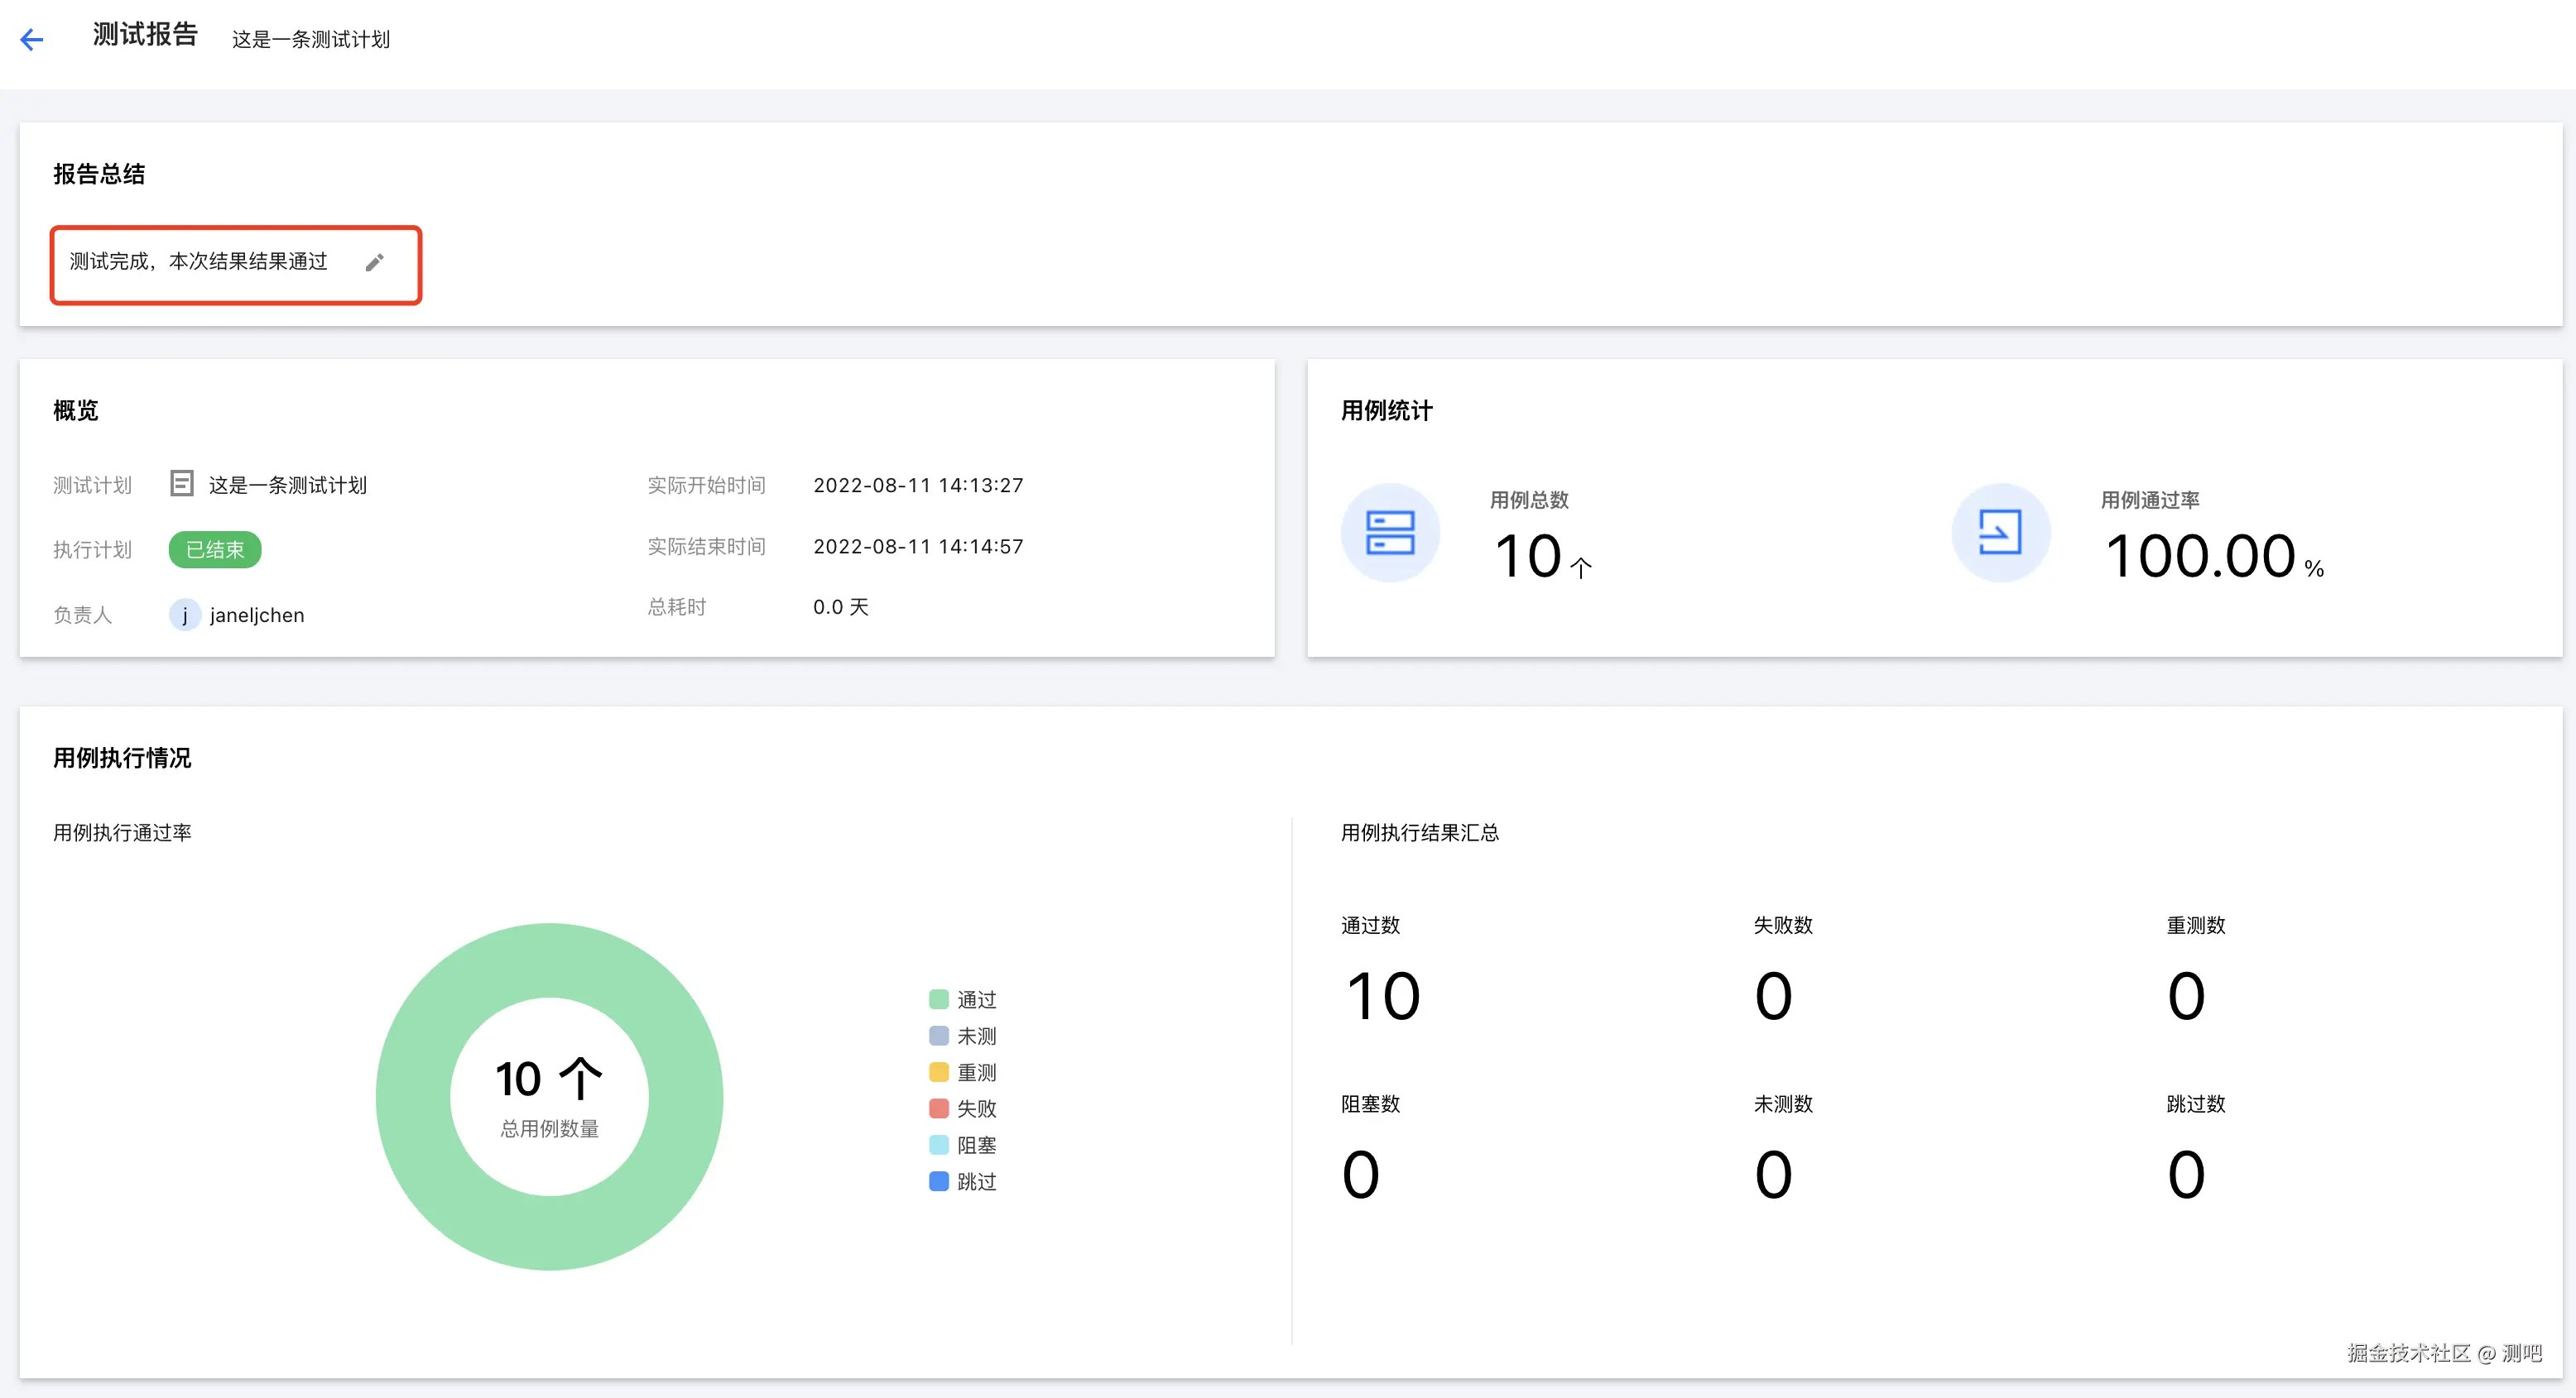The width and height of the screenshot is (2576, 1398).
Task: Click the case pass rate icon
Action: (x=2000, y=533)
